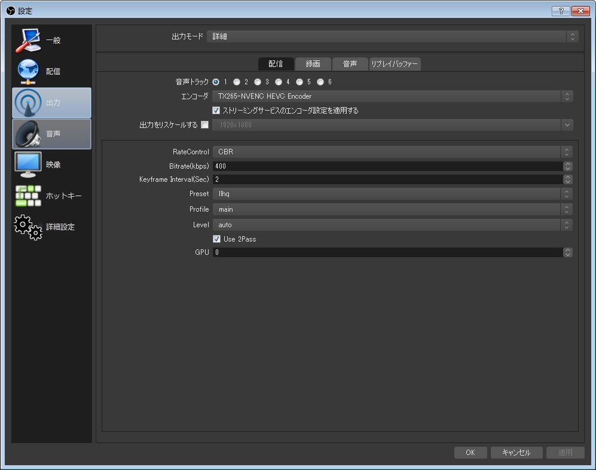Viewport: 596px width, 470px height.
Task: Switch to the 音声 output tab
Action: [350, 64]
